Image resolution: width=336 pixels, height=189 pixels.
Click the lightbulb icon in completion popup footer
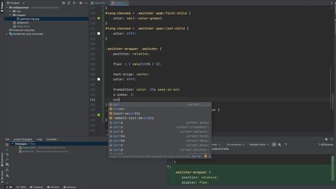click(x=205, y=156)
